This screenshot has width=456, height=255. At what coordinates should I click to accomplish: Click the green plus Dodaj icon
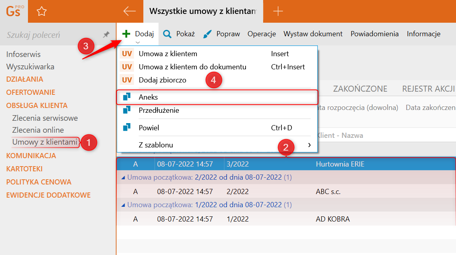pyautogui.click(x=126, y=34)
